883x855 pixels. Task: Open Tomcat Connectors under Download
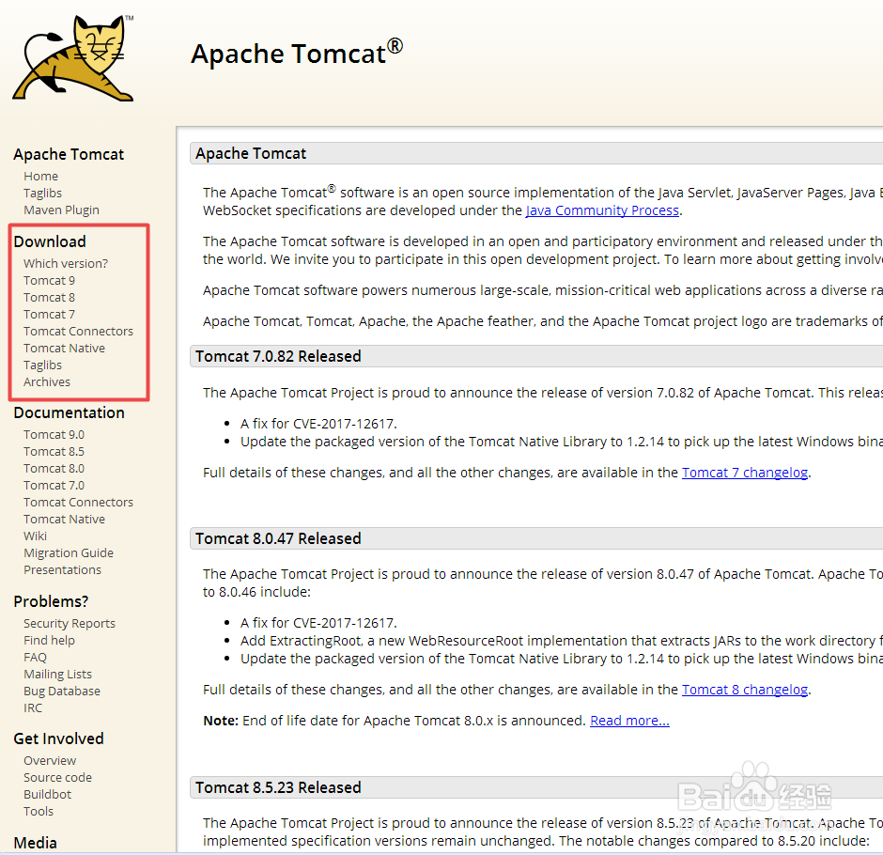[x=78, y=331]
